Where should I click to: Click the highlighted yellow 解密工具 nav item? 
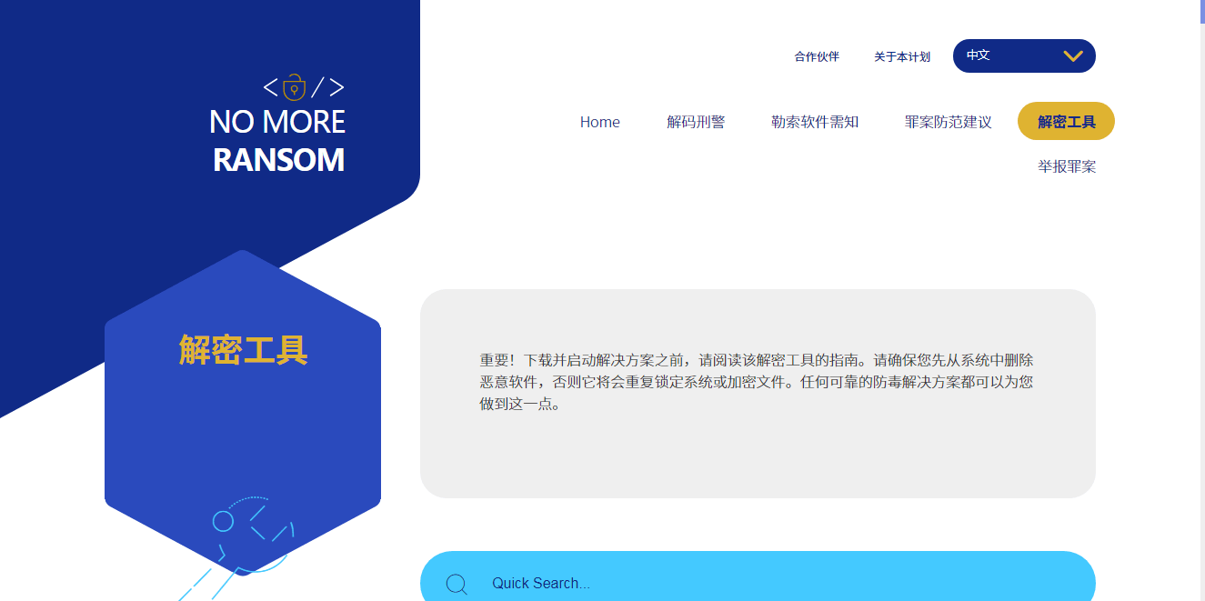coord(1065,121)
